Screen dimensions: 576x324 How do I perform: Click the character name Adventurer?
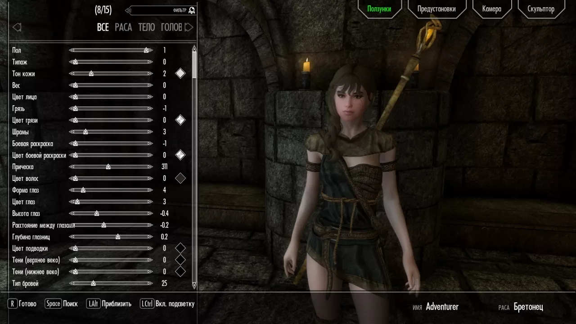coord(442,307)
